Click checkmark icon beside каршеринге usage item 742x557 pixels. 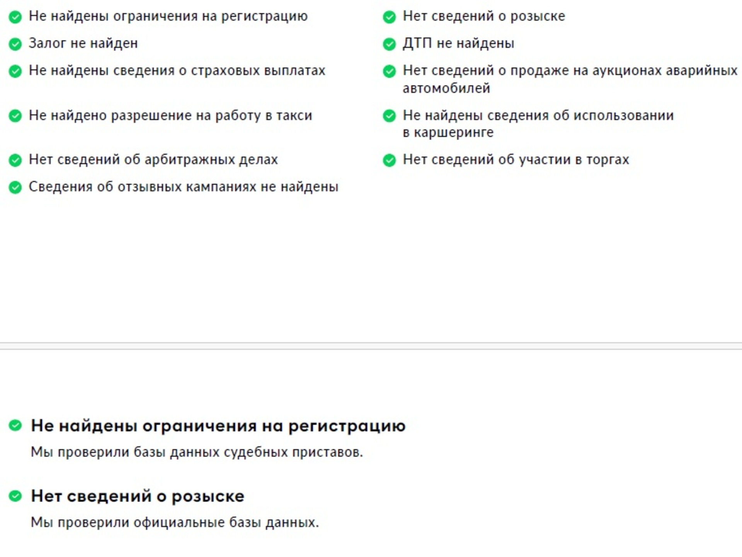389,116
